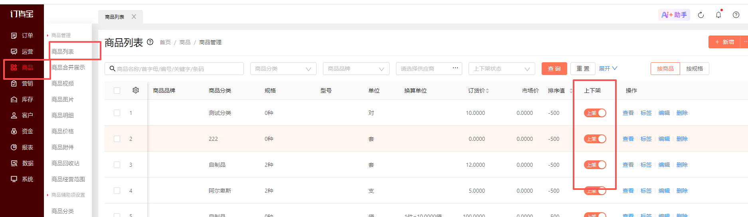The image size is (748, 217).
Task: Toggle 上架 switch for row 3 自制品
Action: tap(595, 165)
